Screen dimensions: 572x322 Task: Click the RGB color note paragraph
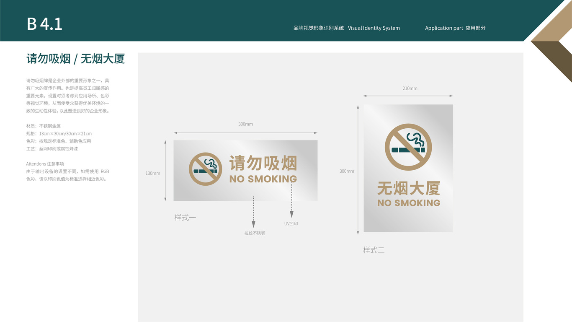[x=68, y=175]
